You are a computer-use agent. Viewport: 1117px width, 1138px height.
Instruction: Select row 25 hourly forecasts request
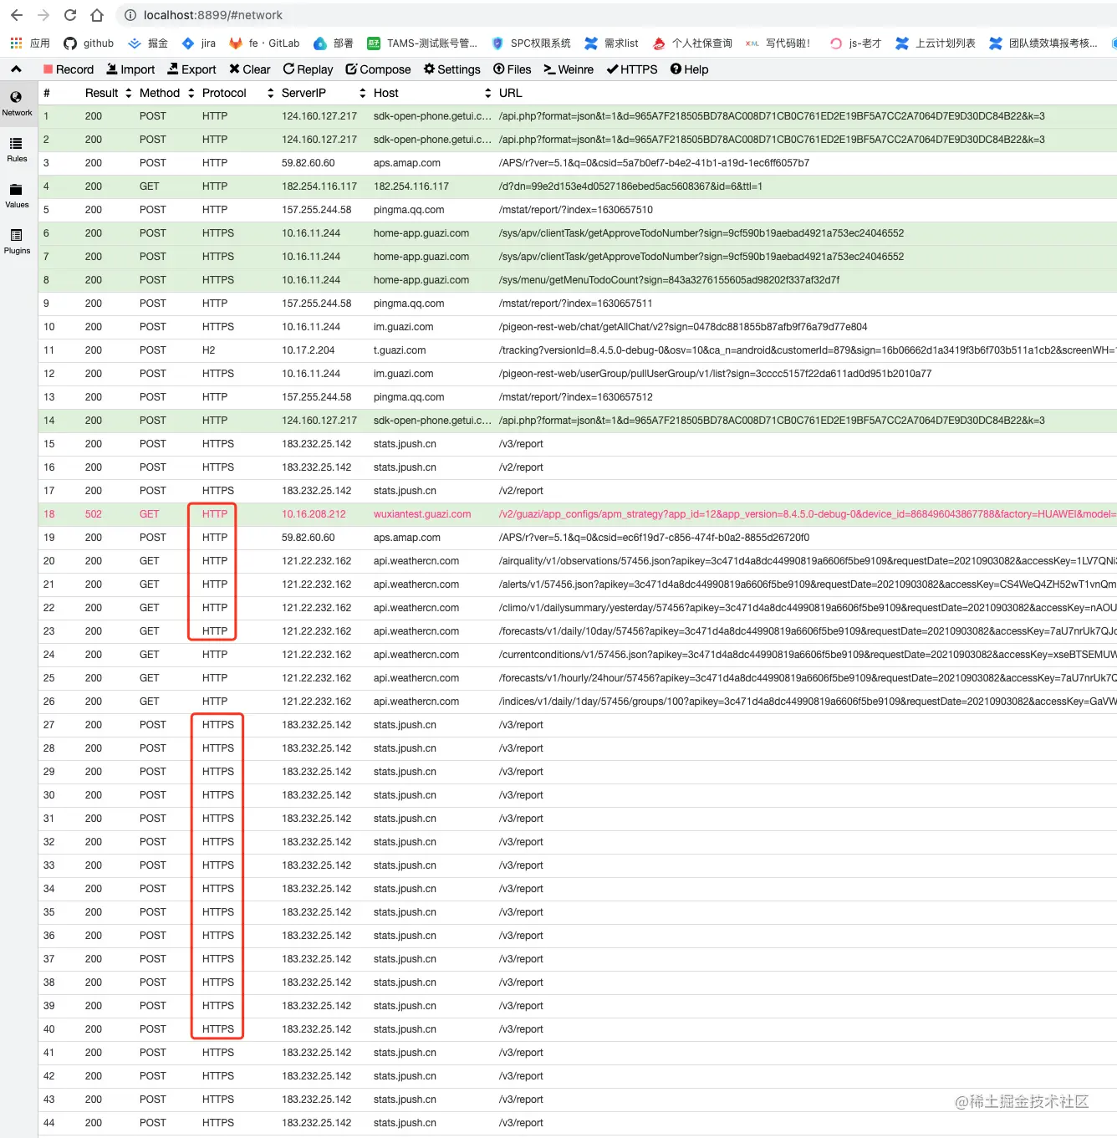coord(577,678)
